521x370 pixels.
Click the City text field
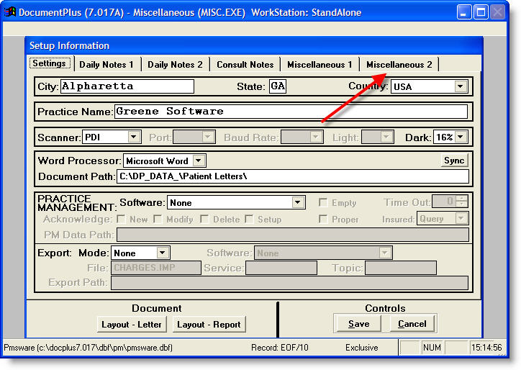coord(127,86)
